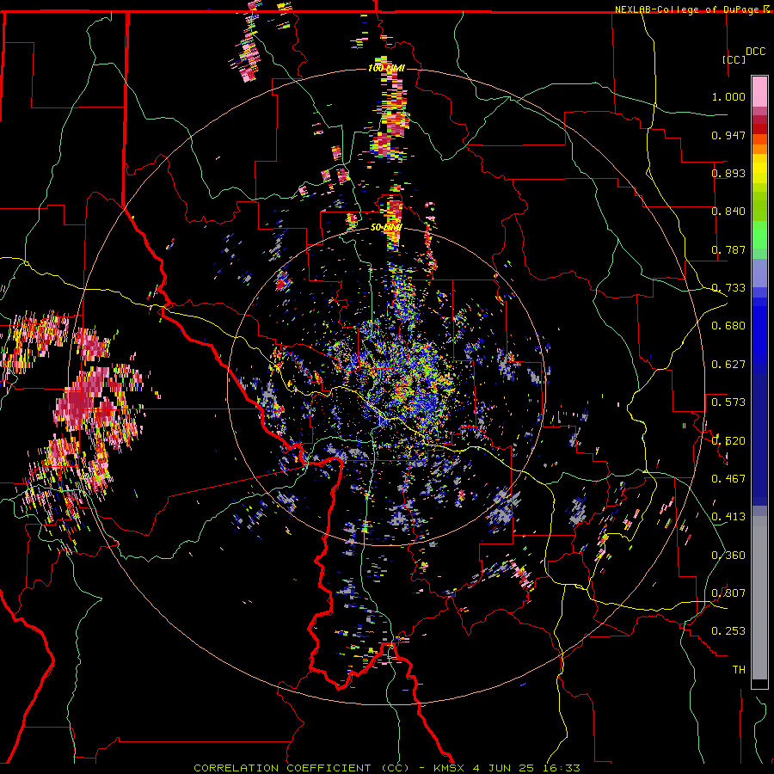The width and height of the screenshot is (774, 774).
Task: Select the 0.627 scale value
Action: tap(728, 365)
